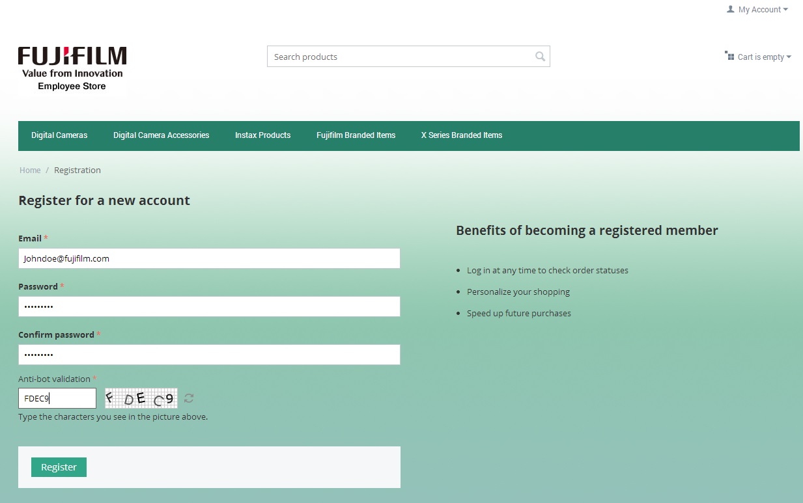Open Digital Camera Accessories category
The image size is (803, 503).
162,135
